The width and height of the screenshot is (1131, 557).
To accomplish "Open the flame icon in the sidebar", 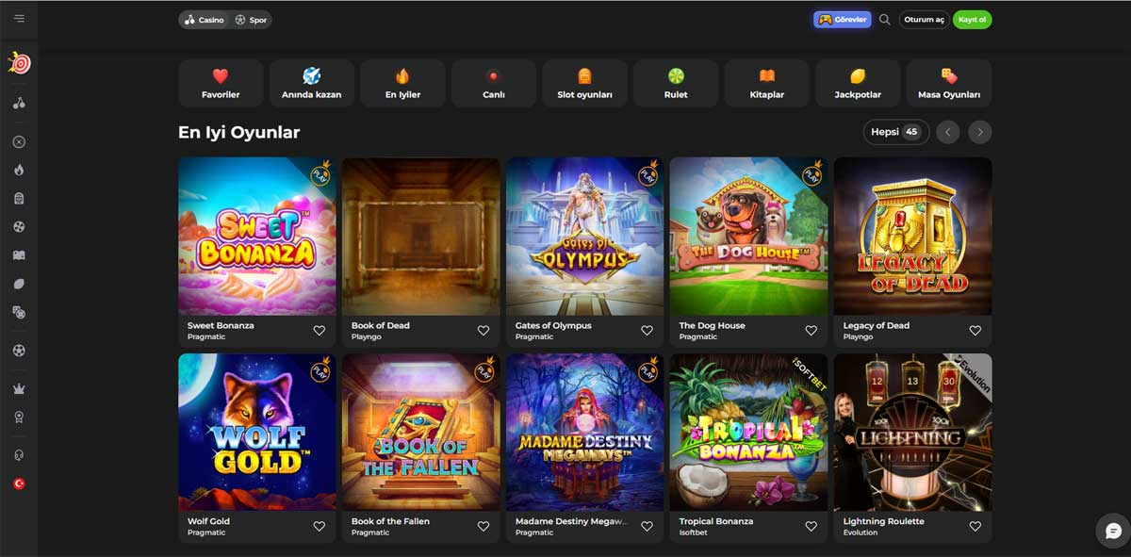I will pos(19,170).
